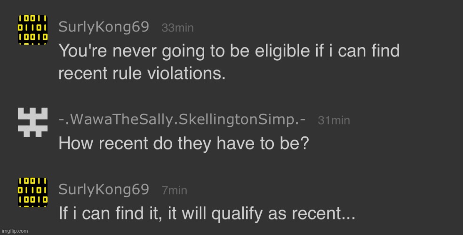Image resolution: width=463 pixels, height=235 pixels.
Task: Click the 7min timestamp
Action: pyautogui.click(x=175, y=190)
